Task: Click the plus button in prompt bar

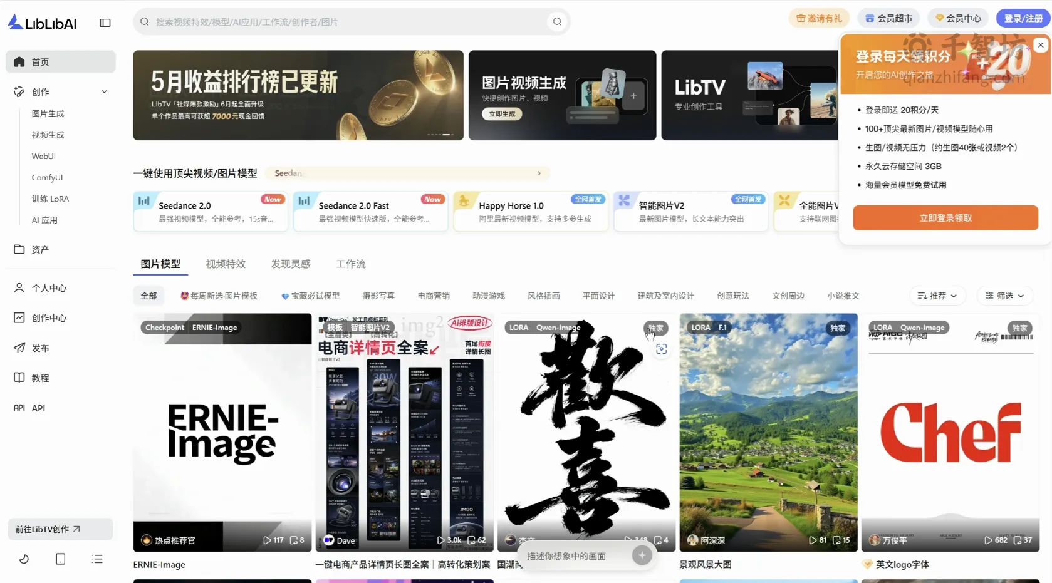Action: pos(642,555)
